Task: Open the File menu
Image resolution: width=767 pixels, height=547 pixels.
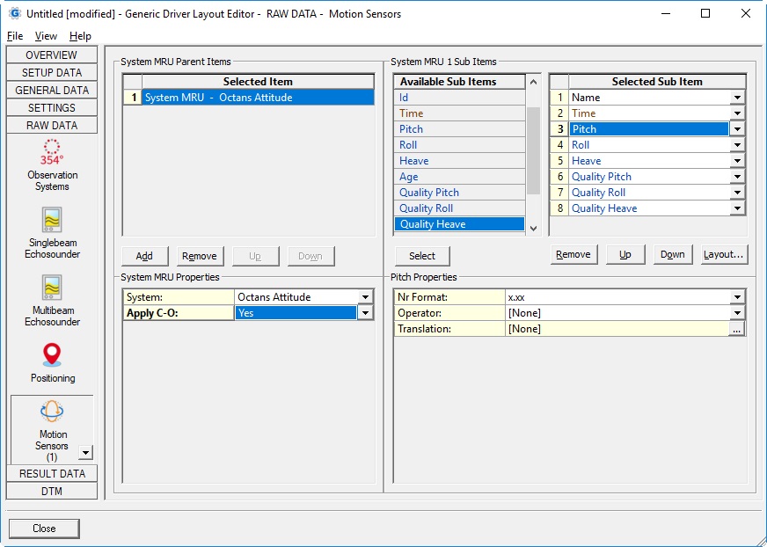Action: 15,36
